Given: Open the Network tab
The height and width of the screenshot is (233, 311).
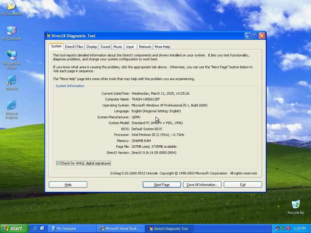Looking at the screenshot, I should (145, 46).
